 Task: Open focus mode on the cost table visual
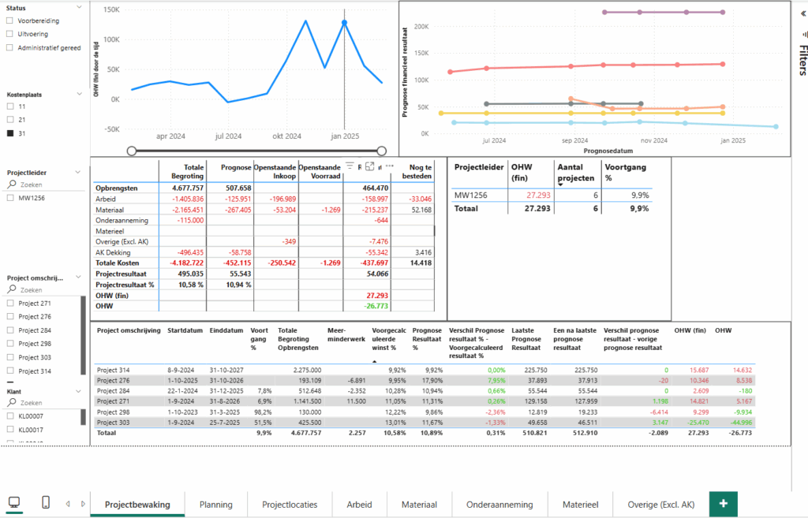[x=368, y=166]
